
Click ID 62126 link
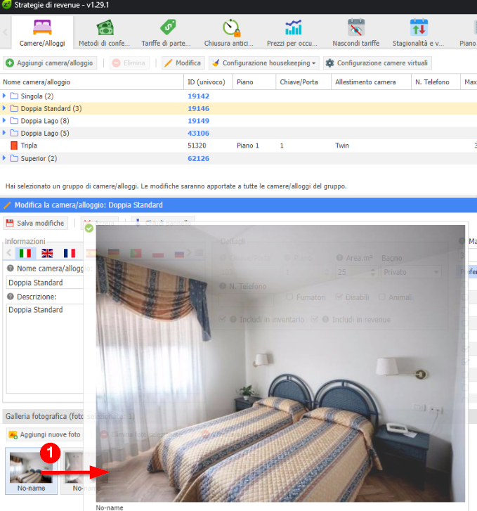tap(198, 158)
